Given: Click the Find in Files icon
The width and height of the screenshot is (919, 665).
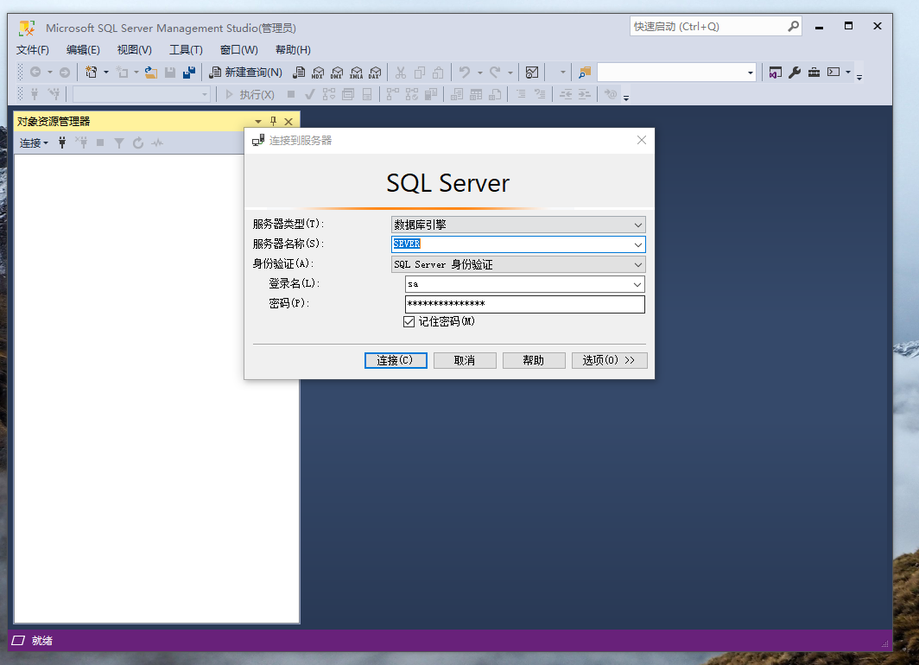Looking at the screenshot, I should 585,72.
